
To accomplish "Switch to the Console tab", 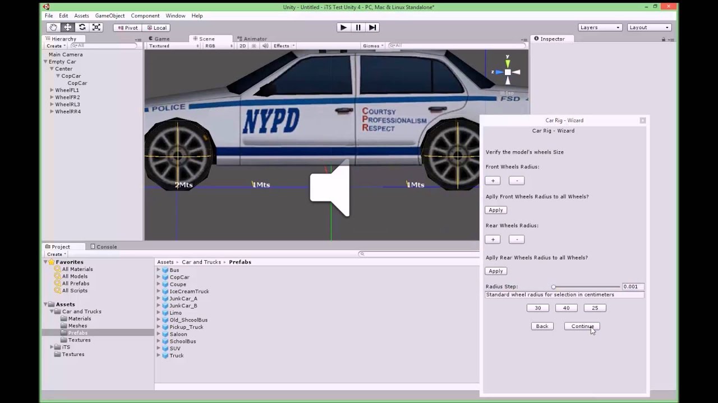I will pyautogui.click(x=103, y=247).
